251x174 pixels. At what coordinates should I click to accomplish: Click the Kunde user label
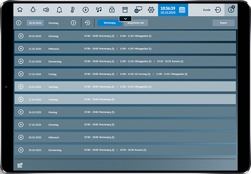207,10
